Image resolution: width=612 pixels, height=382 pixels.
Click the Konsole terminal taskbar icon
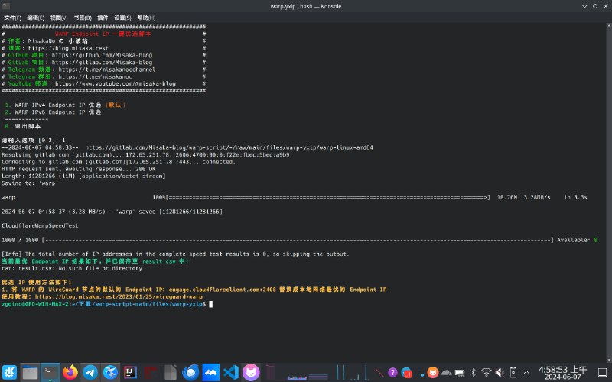coord(50,372)
